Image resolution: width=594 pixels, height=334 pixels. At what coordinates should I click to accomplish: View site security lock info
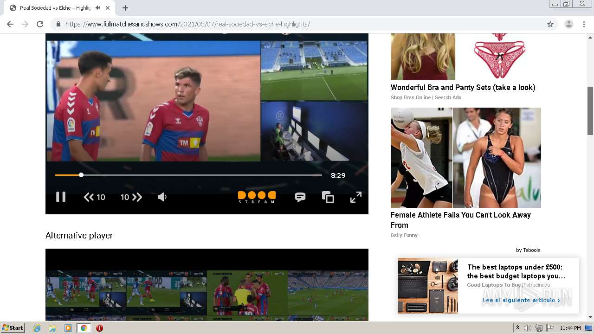(x=58, y=24)
